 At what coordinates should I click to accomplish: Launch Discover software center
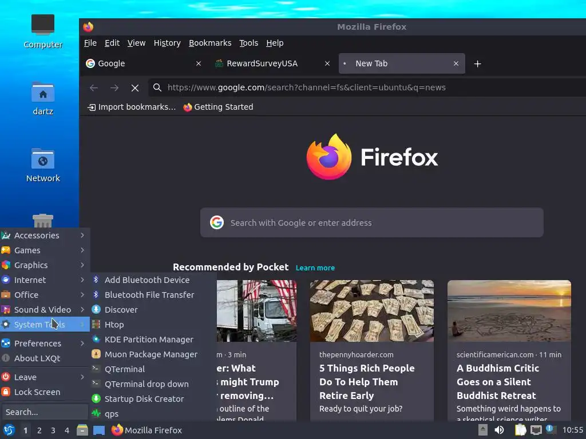tap(153, 309)
